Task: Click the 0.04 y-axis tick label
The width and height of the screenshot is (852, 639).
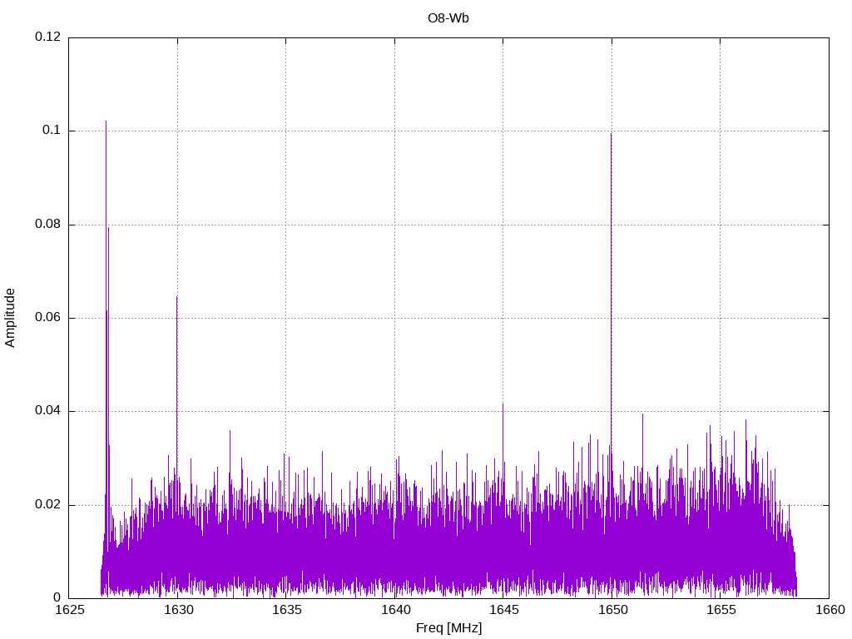Action: [x=47, y=411]
